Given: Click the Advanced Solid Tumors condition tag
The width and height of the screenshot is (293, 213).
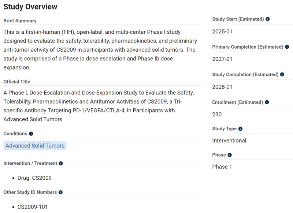Looking at the screenshot, I should coord(35,146).
